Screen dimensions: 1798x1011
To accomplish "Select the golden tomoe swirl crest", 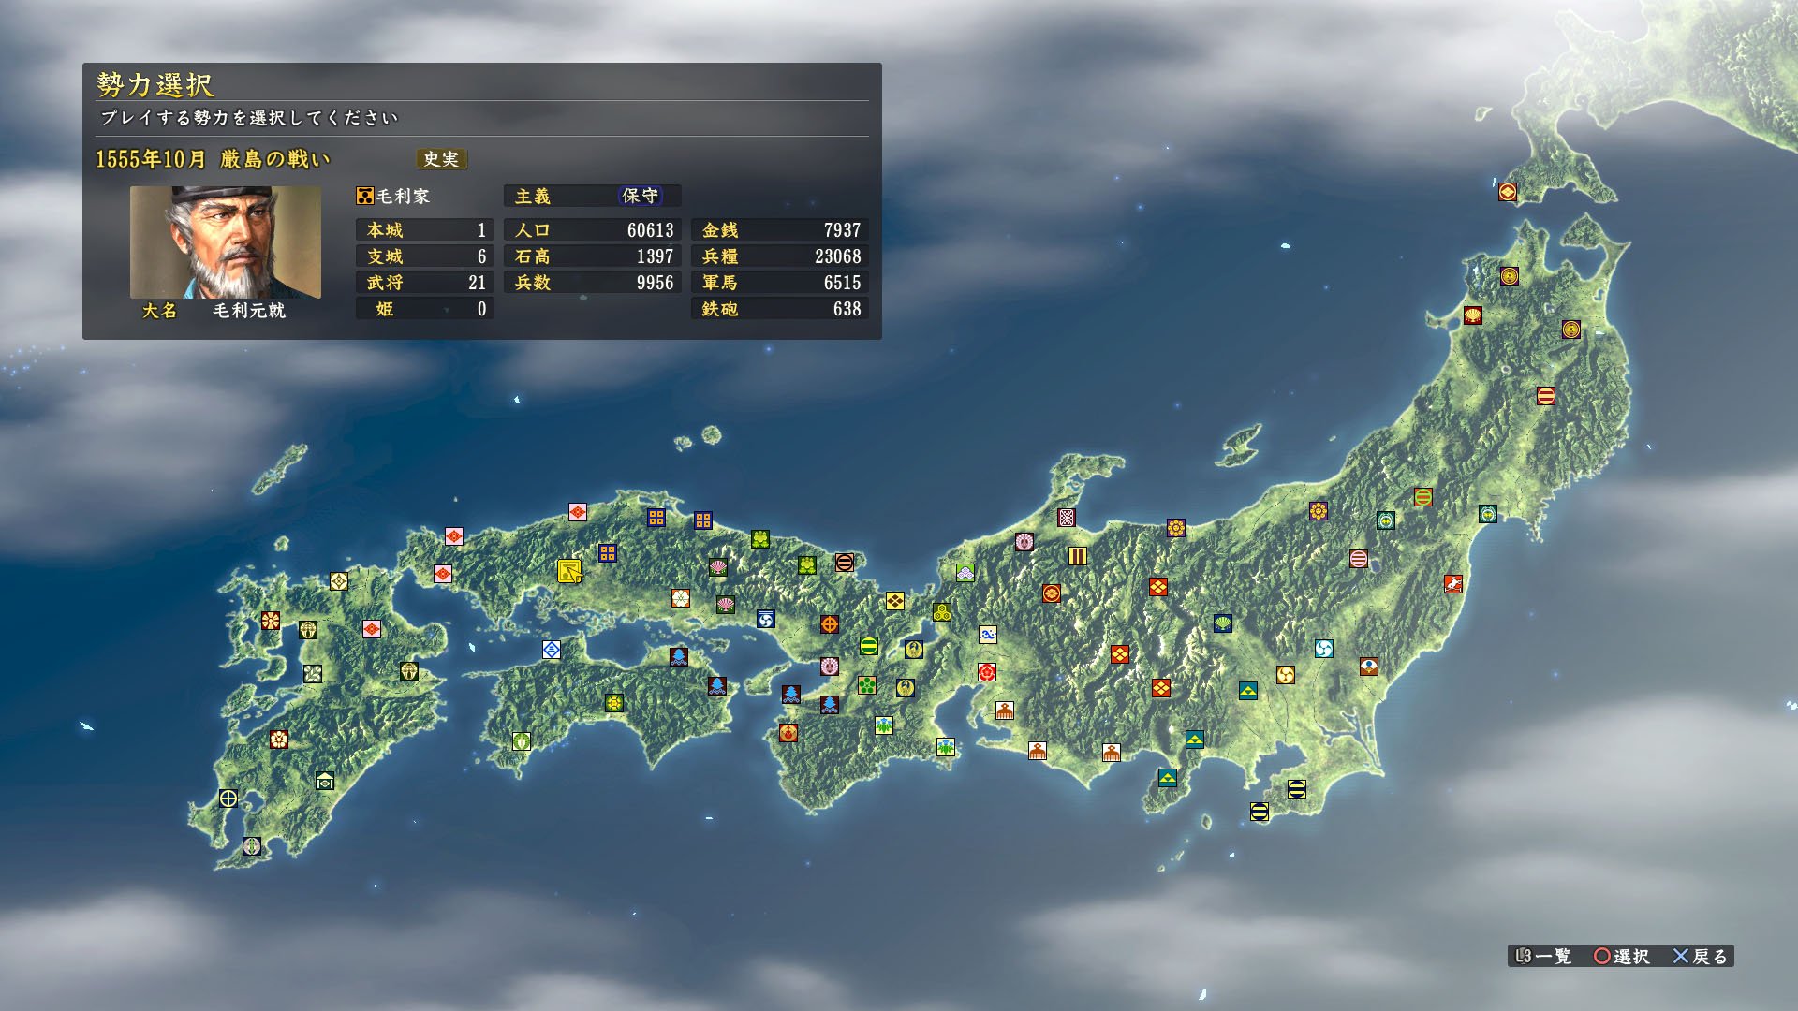I will [1285, 675].
